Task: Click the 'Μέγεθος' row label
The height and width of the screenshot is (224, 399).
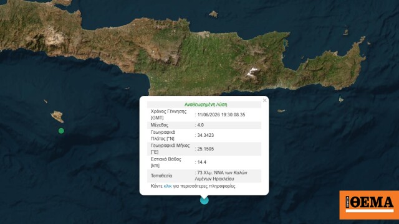Action: pos(160,125)
